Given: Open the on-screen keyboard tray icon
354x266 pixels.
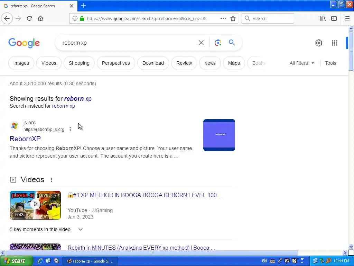Looking at the screenshot, I should 272,261.
